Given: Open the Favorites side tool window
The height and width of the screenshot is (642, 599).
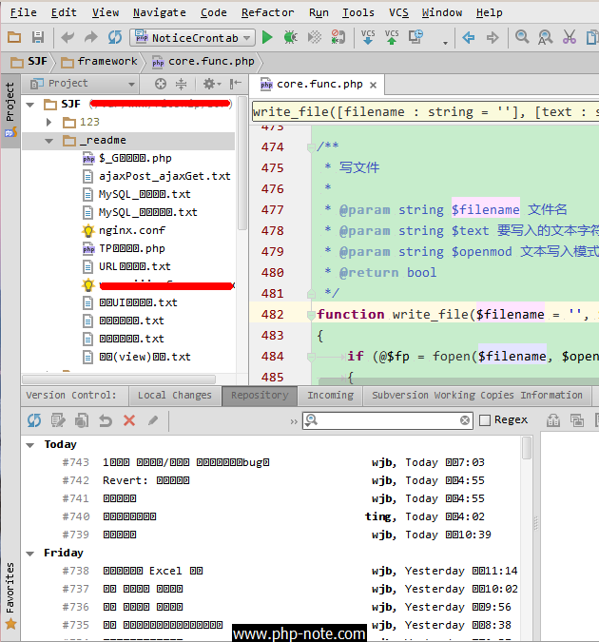Looking at the screenshot, I should coord(10,595).
